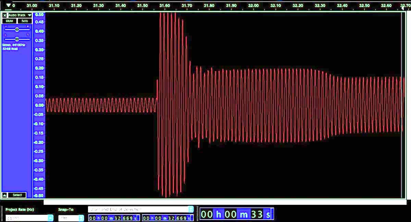The height and width of the screenshot is (222, 411).
Task: Click the Project Rate (Hz) label
Action: point(20,209)
